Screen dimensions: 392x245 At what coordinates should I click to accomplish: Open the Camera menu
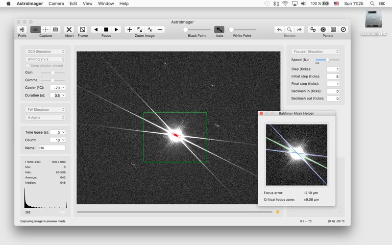pos(56,3)
